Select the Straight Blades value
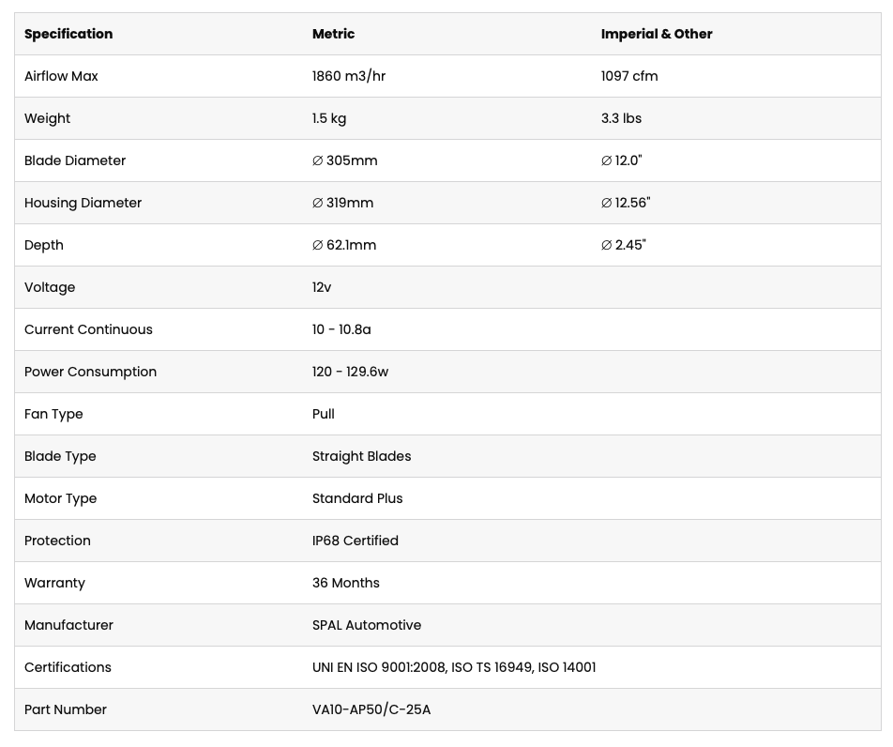 (361, 456)
